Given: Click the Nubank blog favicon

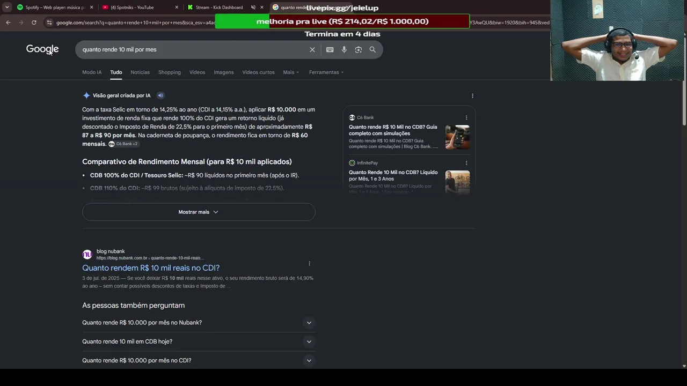Looking at the screenshot, I should (87, 255).
